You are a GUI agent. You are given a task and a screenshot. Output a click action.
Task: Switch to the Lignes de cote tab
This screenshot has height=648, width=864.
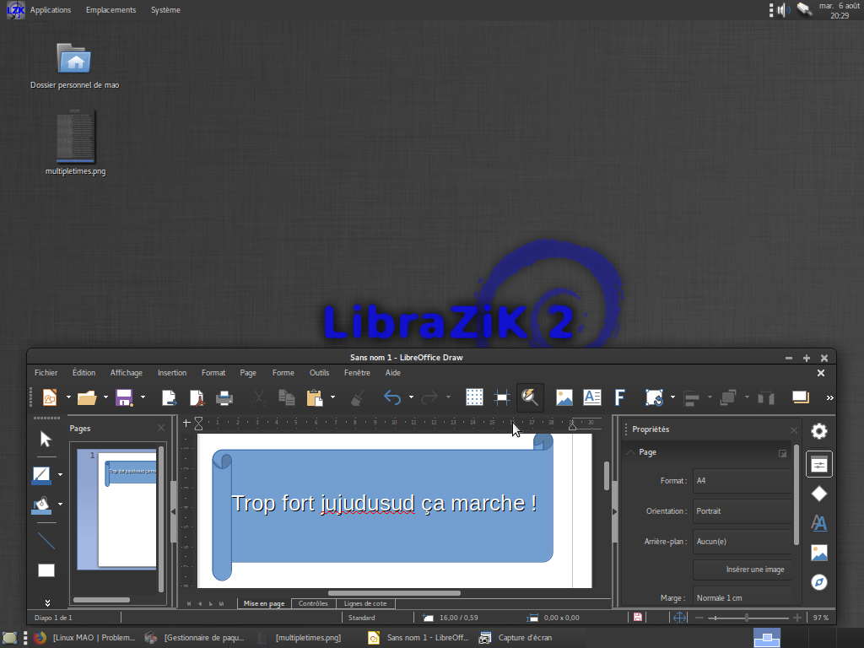click(365, 604)
